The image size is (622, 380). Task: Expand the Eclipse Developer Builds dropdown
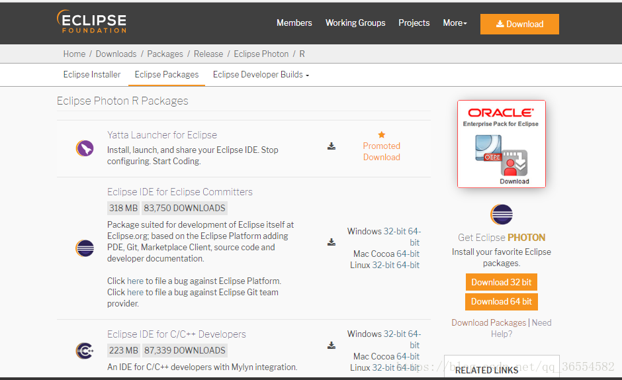[x=261, y=75]
